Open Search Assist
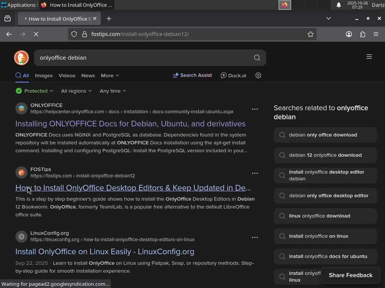The image size is (385, 288). click(x=192, y=75)
